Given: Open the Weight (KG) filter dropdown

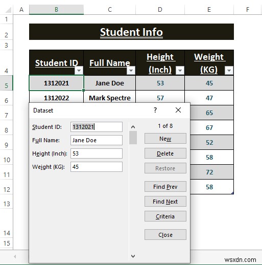Looking at the screenshot, I should 229,71.
